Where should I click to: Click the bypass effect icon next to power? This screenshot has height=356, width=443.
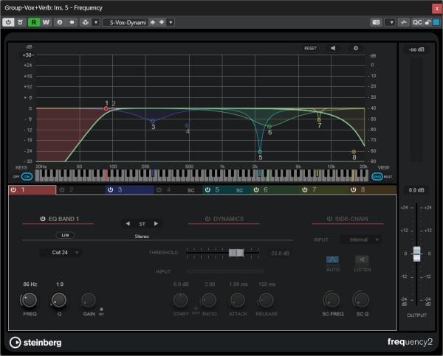[x=20, y=22]
